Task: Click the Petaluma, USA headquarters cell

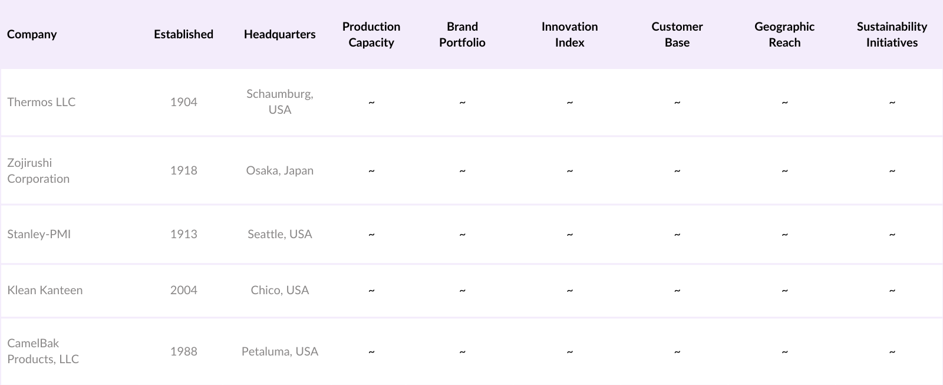Action: coord(279,351)
